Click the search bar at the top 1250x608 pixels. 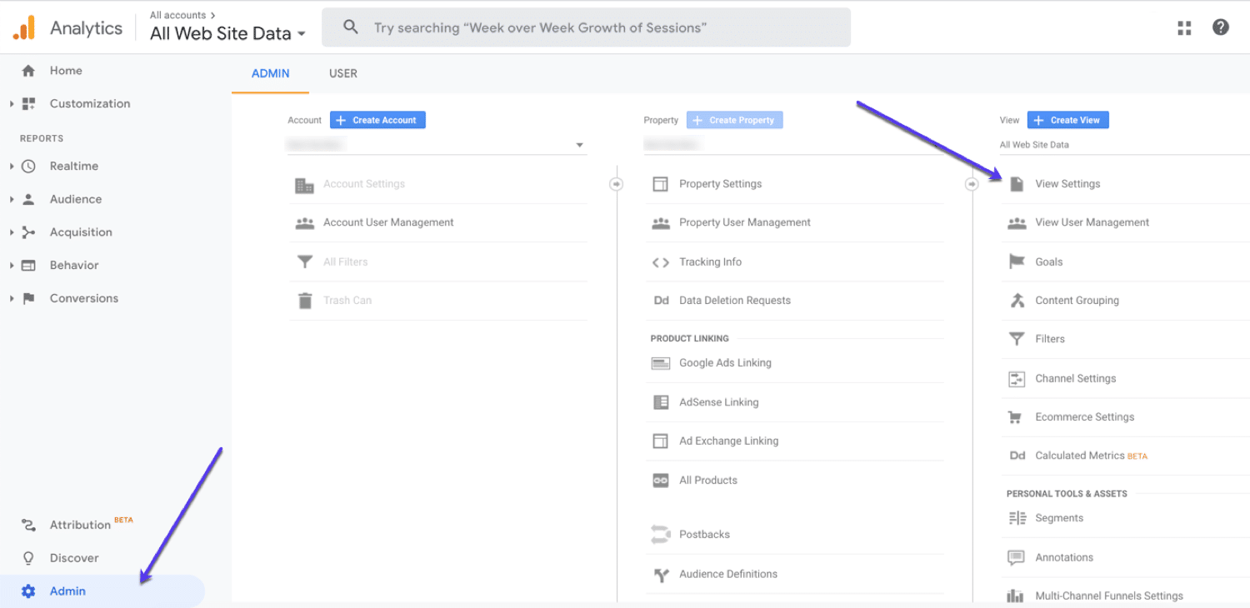[586, 27]
